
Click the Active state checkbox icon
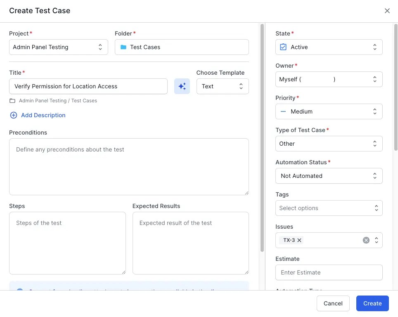click(x=282, y=47)
